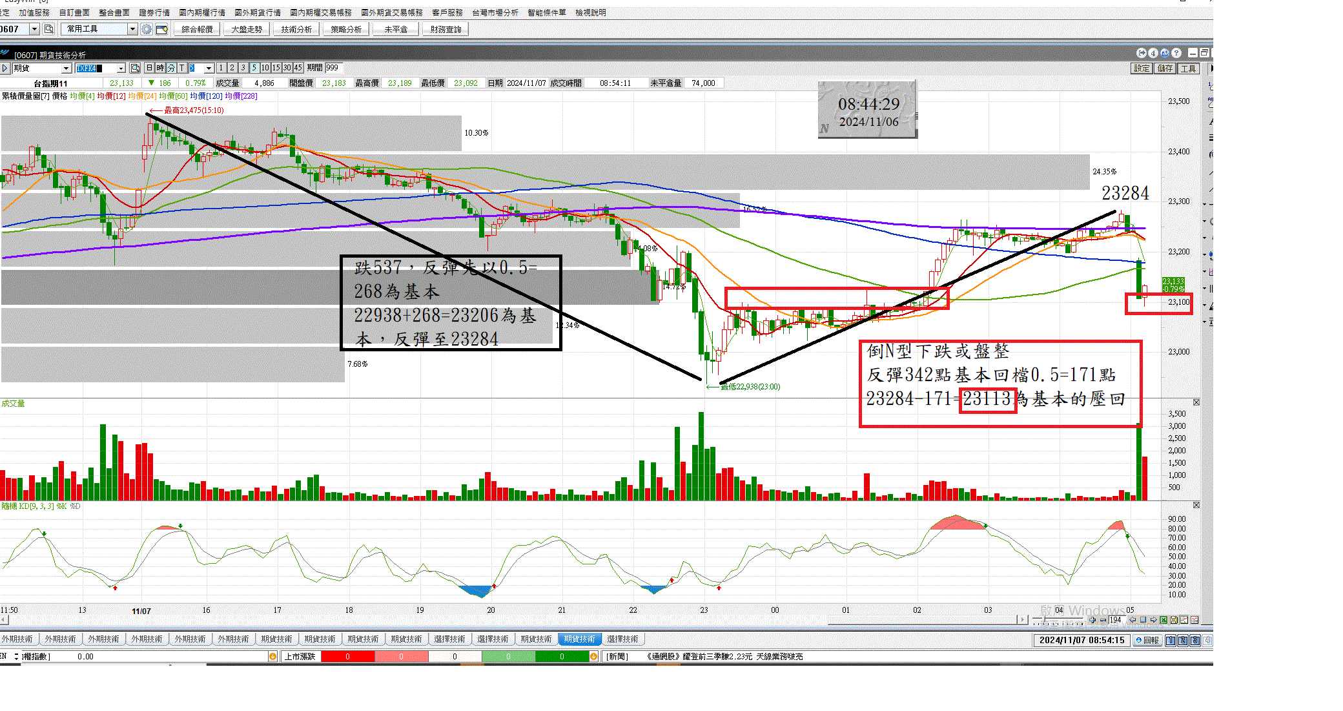
Task: Open the 客戶服務 menu
Action: (x=447, y=12)
